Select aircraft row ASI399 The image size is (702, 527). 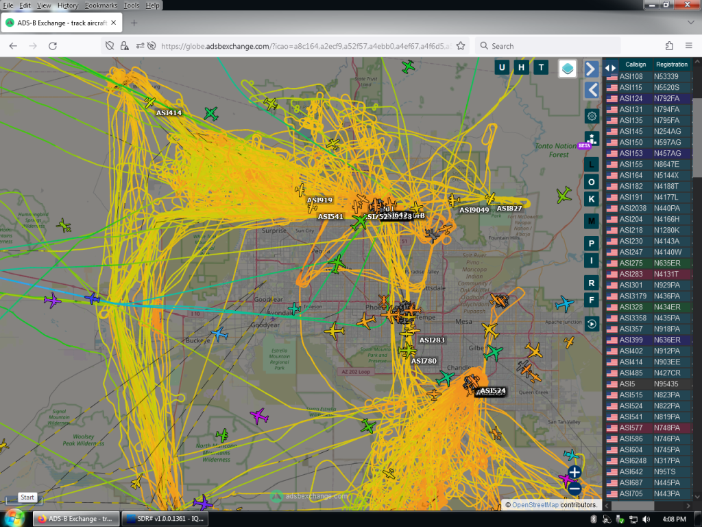tap(649, 340)
